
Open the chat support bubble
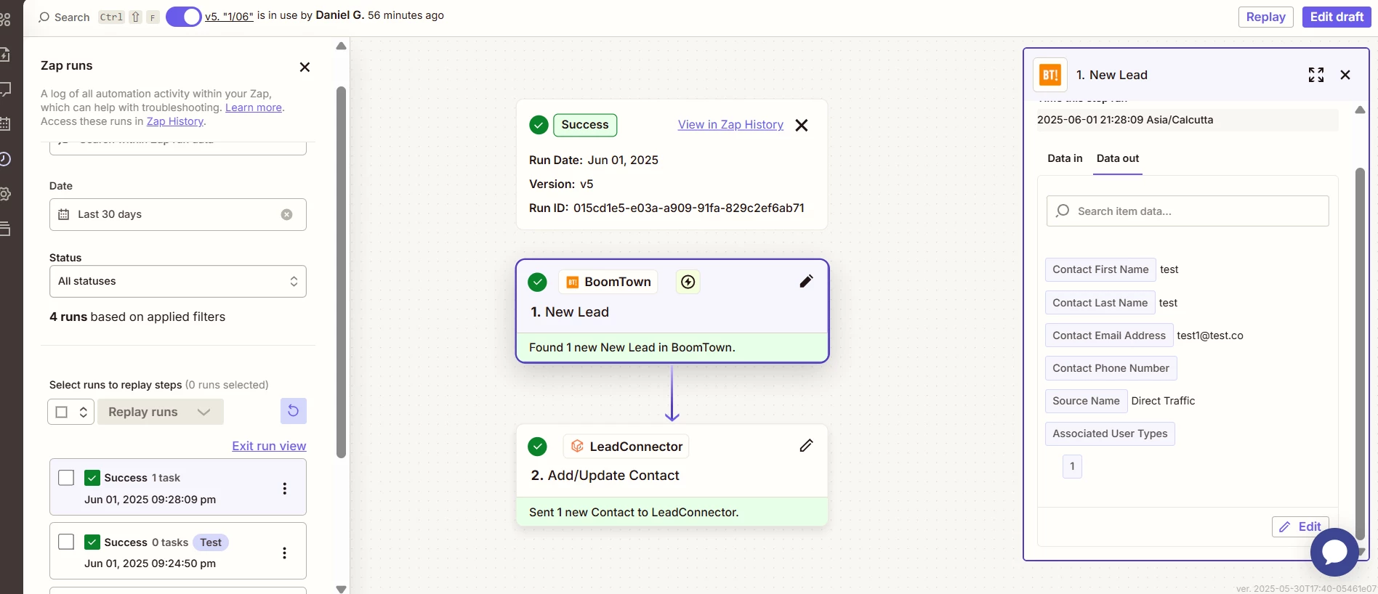(1334, 553)
